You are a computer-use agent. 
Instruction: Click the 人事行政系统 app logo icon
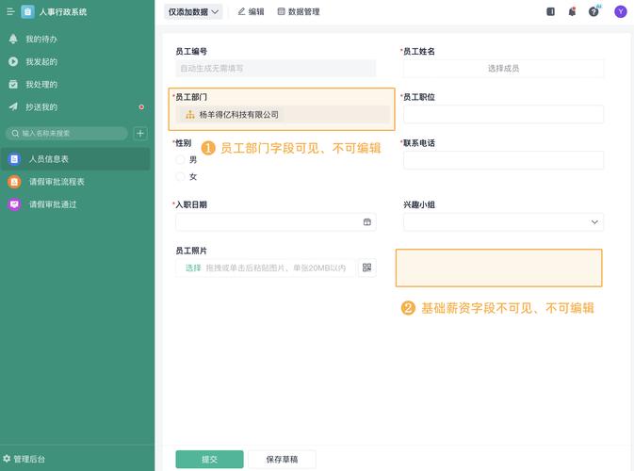click(27, 11)
